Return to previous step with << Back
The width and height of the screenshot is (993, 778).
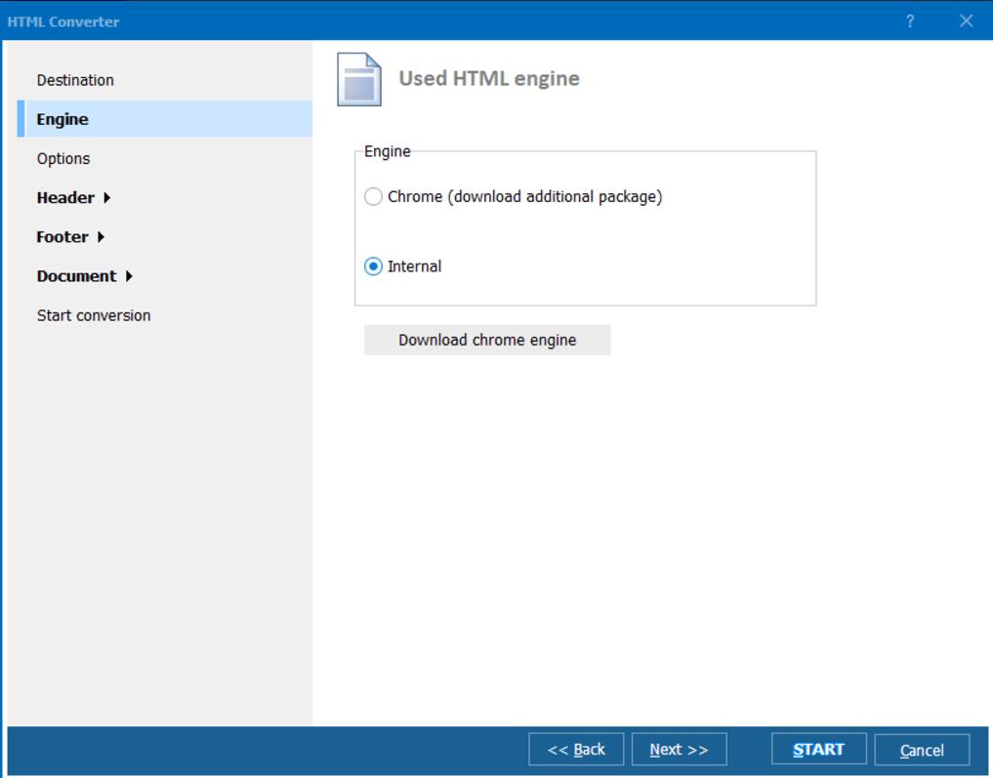576,750
